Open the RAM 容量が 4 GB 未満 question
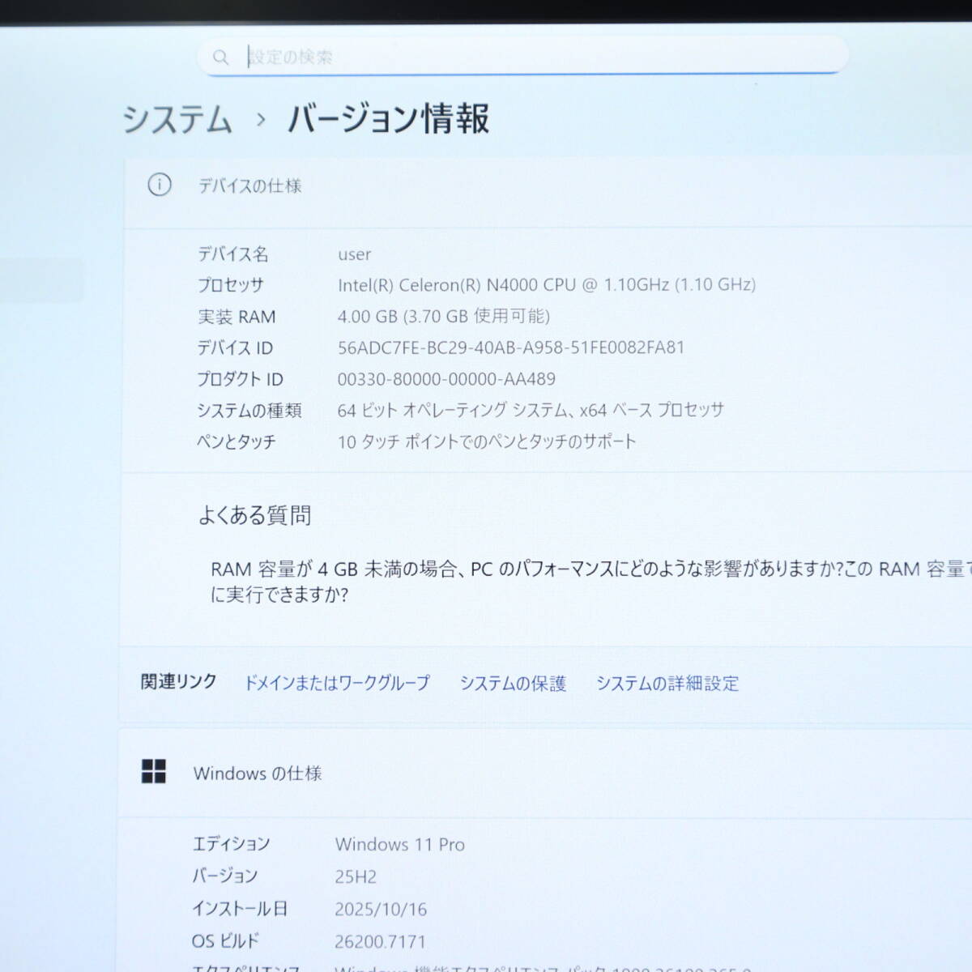Image resolution: width=972 pixels, height=972 pixels. pyautogui.click(x=590, y=582)
